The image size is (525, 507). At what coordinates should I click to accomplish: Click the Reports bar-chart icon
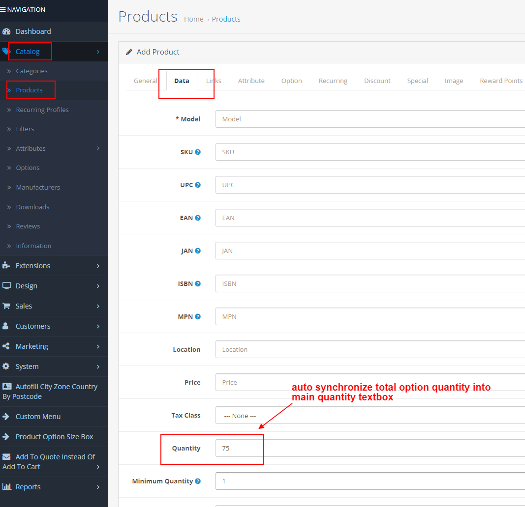tap(7, 486)
